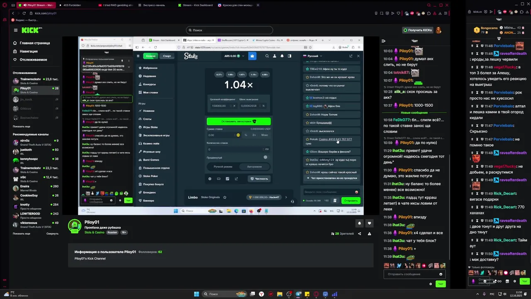Click the Russian language tag
531x299 pixels.
[112, 233]
